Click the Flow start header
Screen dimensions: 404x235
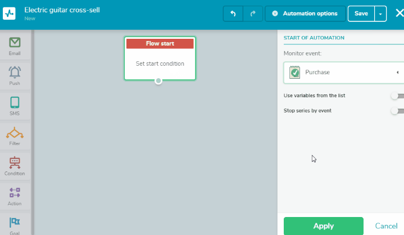160,43
